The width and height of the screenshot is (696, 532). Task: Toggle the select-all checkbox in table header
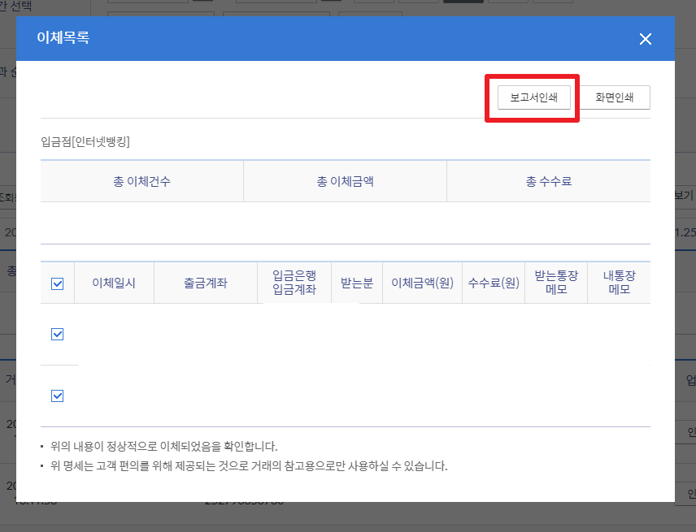tap(58, 283)
